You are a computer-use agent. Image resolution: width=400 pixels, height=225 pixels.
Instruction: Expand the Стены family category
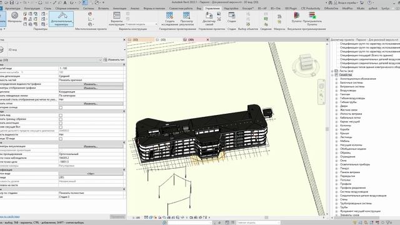pos(336,199)
